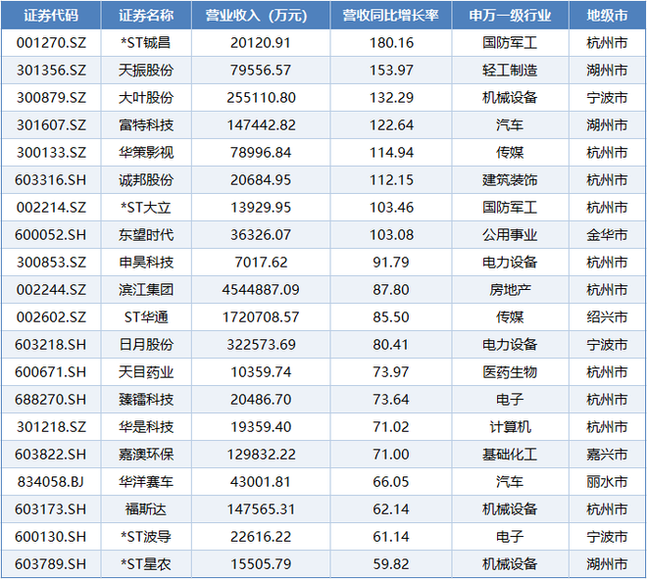Screen dimensions: 647x579
Task: Click the *ST星农 stock name
Action: click(x=145, y=564)
